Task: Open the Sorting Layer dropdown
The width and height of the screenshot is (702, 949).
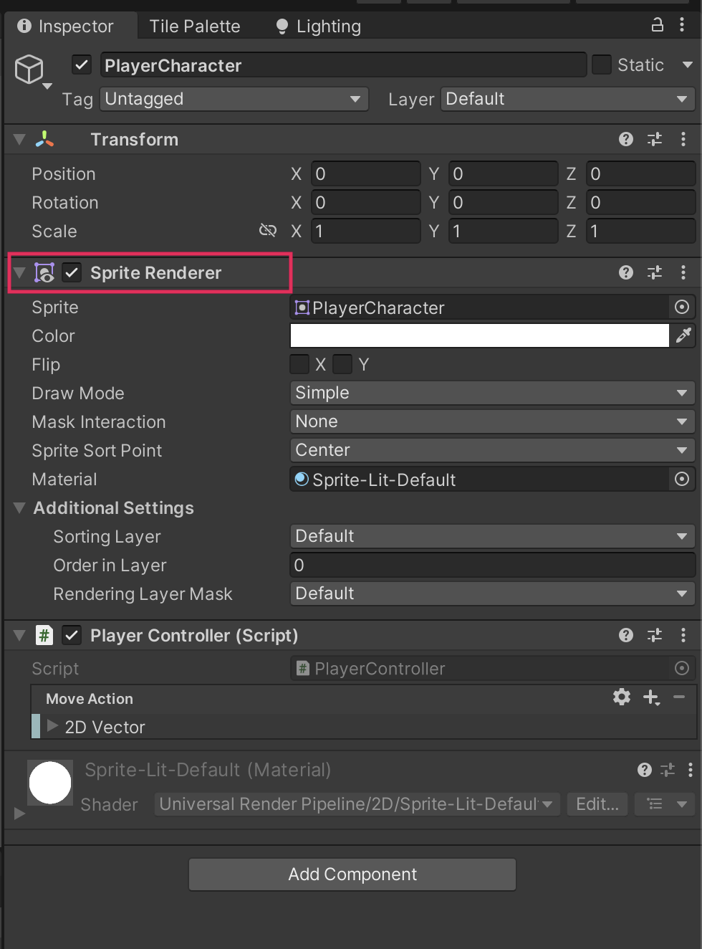Action: point(491,536)
